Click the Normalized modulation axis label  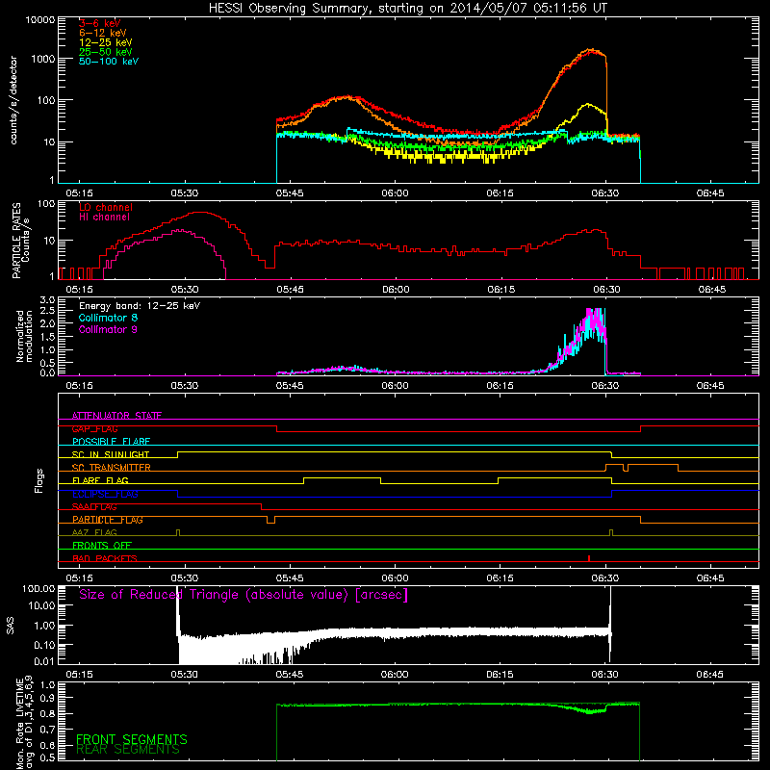coord(24,336)
